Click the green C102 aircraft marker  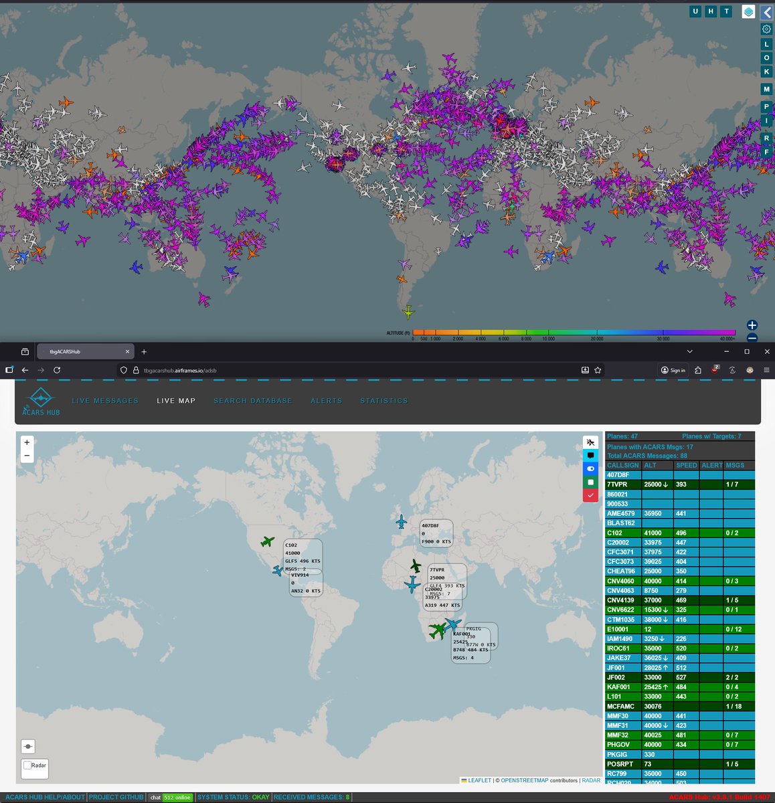pos(268,541)
